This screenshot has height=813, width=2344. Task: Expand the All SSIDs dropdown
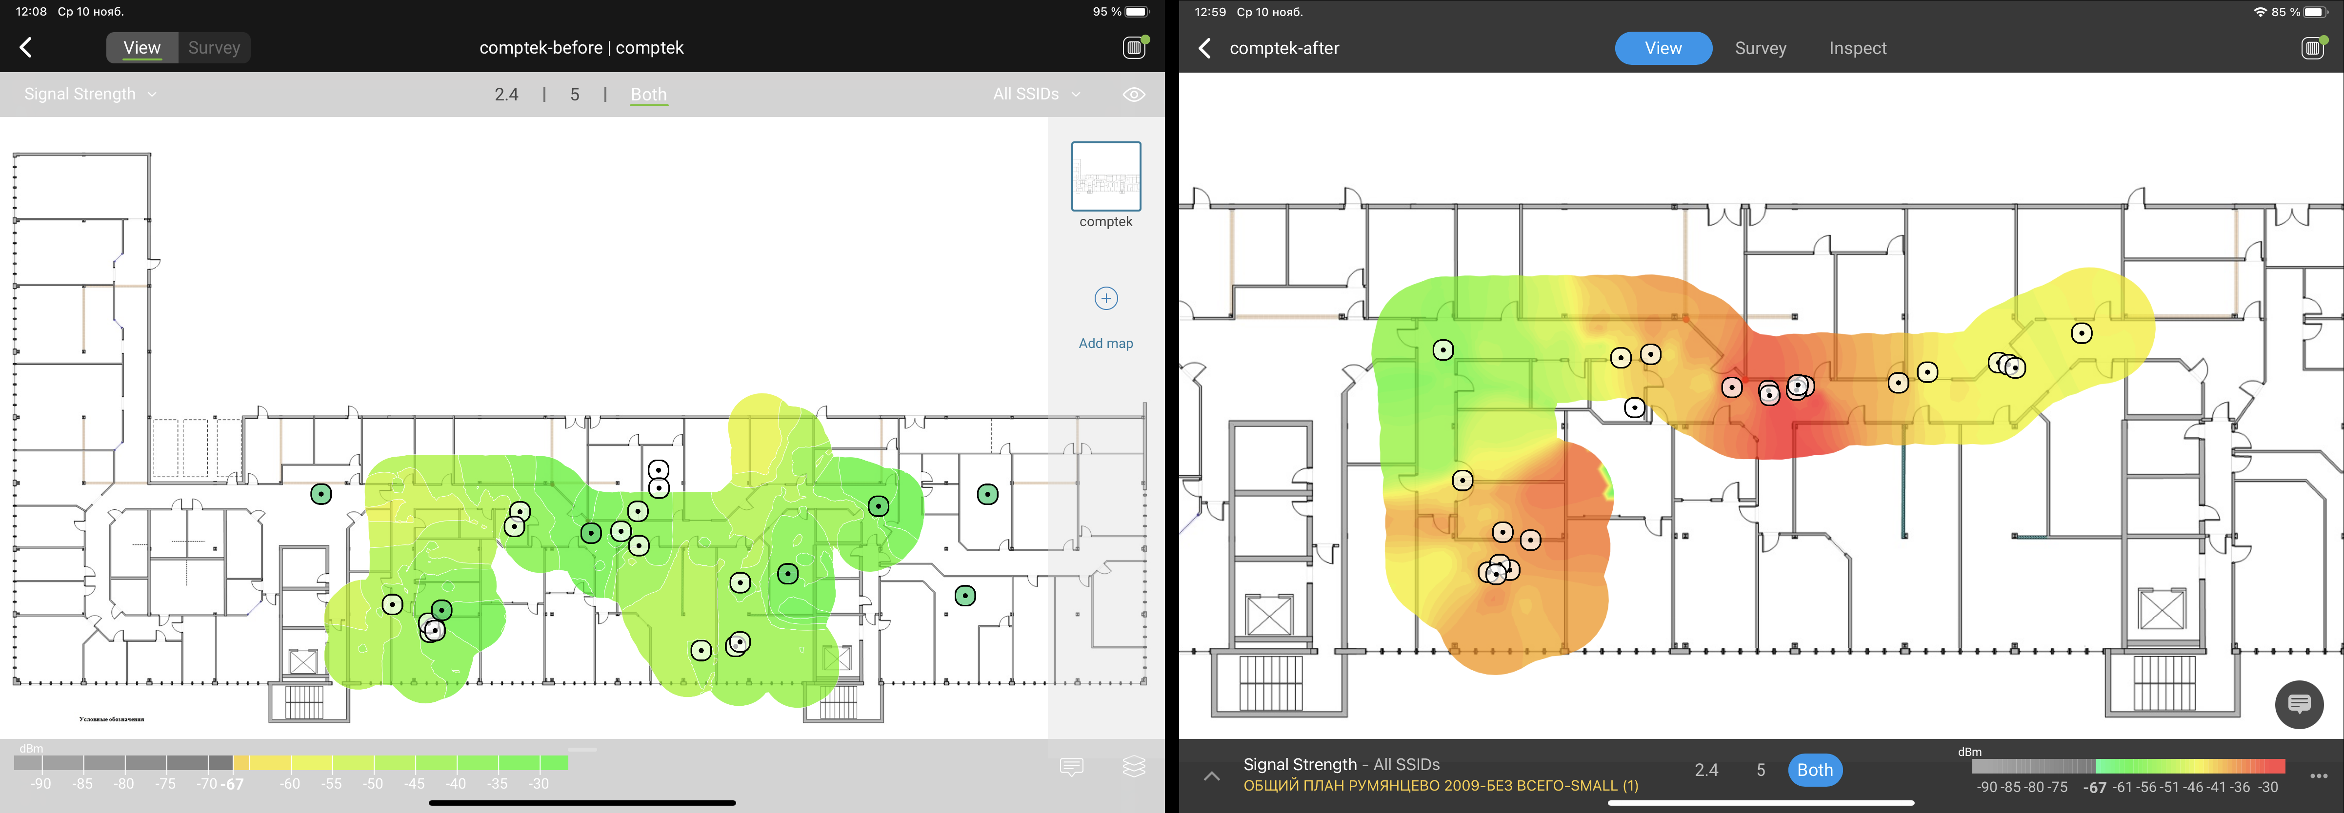pyautogui.click(x=1037, y=95)
